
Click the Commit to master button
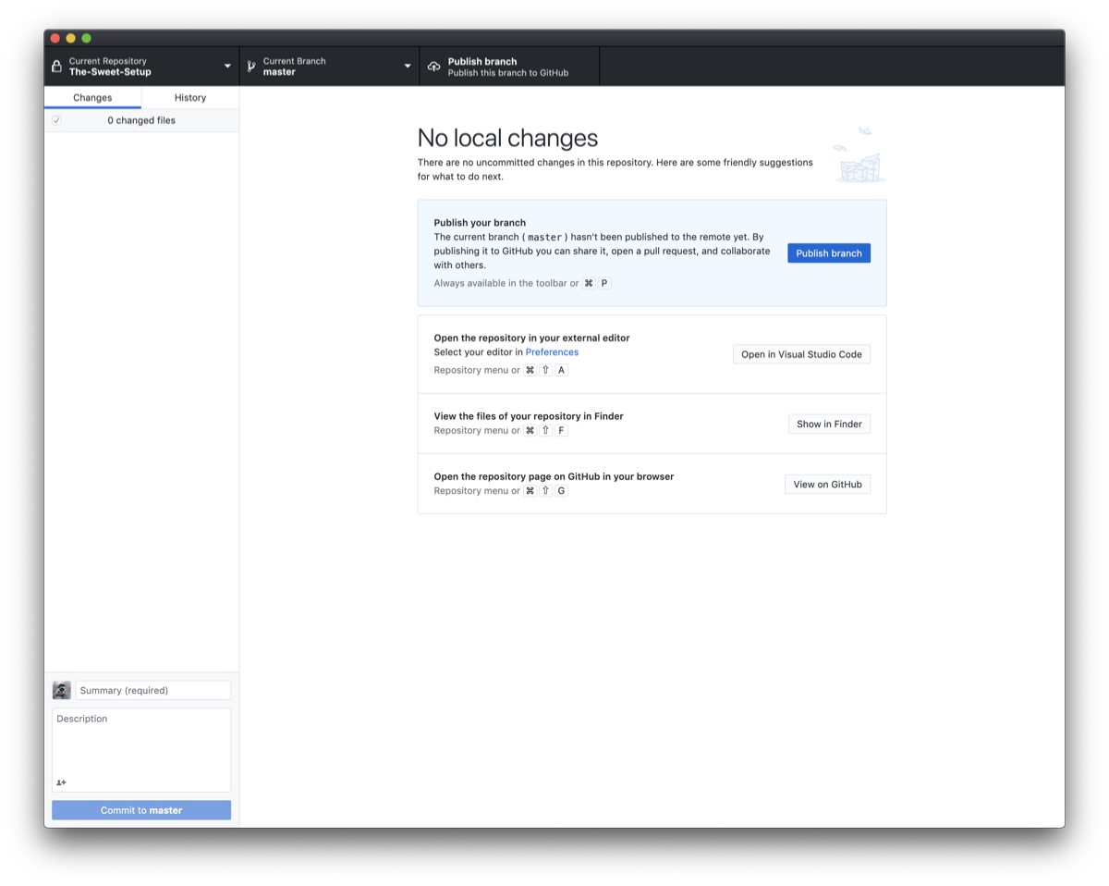pyautogui.click(x=141, y=810)
